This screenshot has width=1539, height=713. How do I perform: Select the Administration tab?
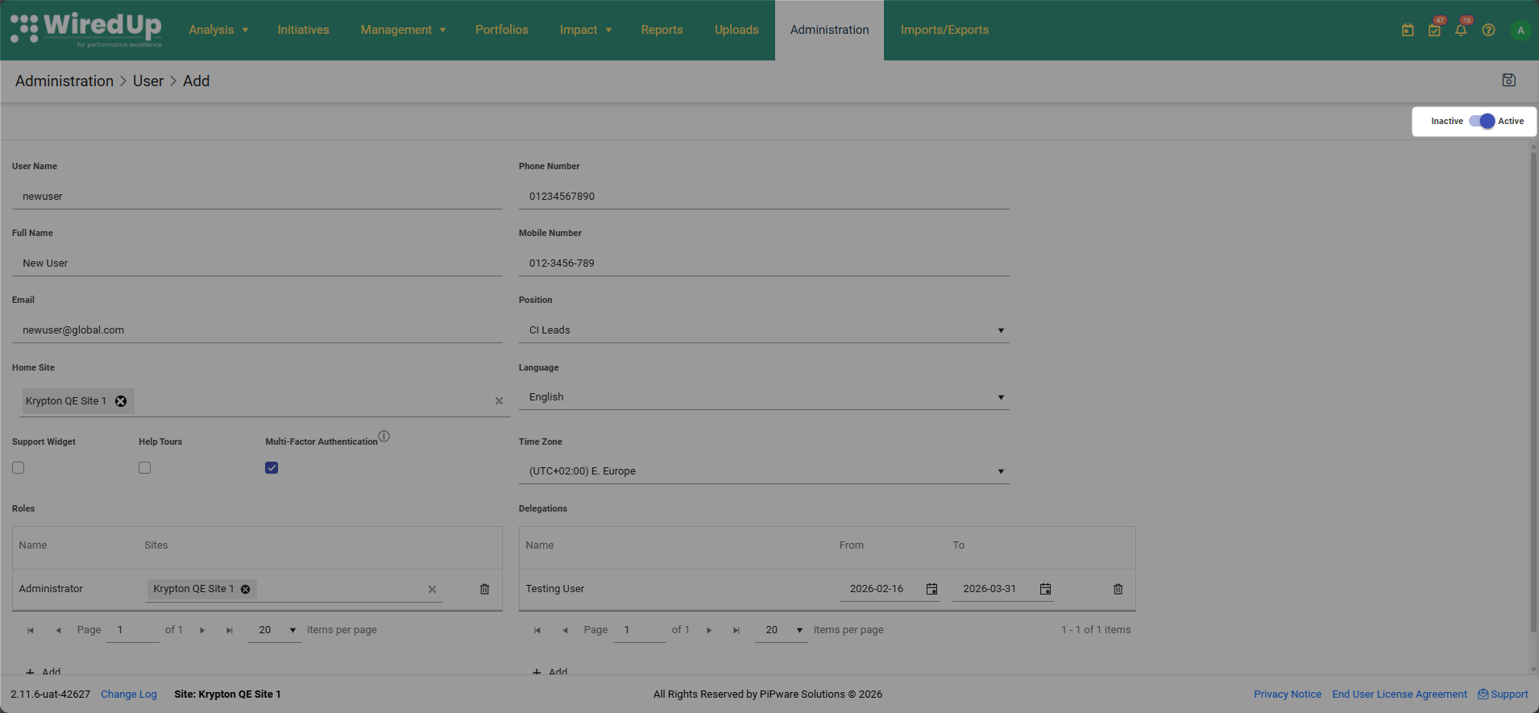click(x=829, y=30)
